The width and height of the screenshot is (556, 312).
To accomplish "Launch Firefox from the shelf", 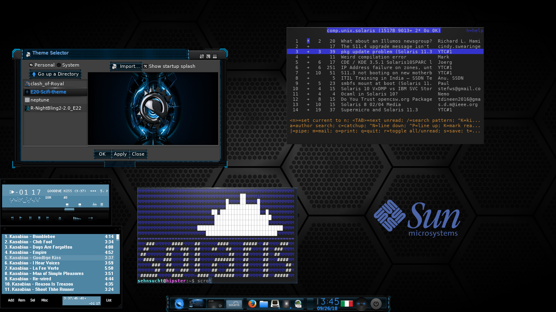I will [252, 303].
